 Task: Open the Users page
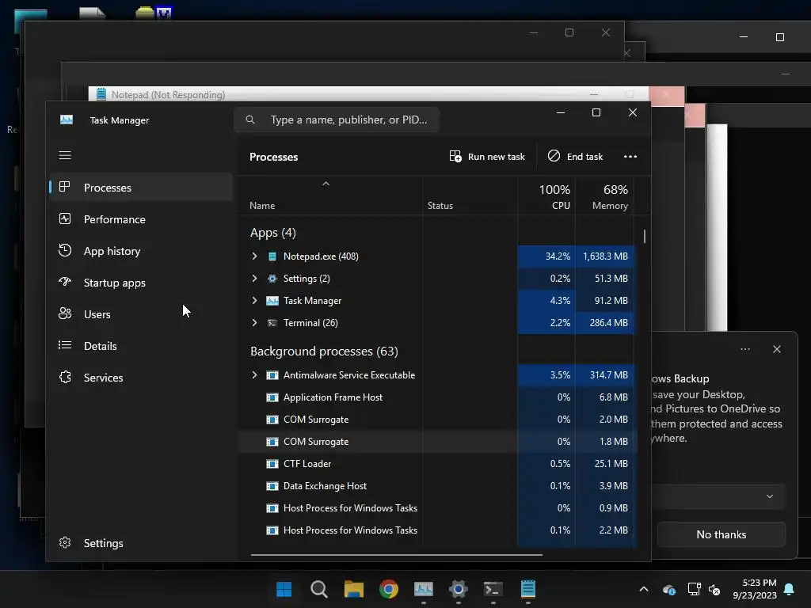[x=141, y=313]
